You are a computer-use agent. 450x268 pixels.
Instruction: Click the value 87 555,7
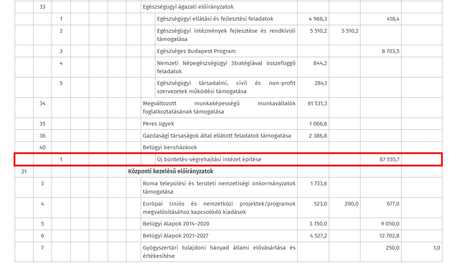coord(389,159)
